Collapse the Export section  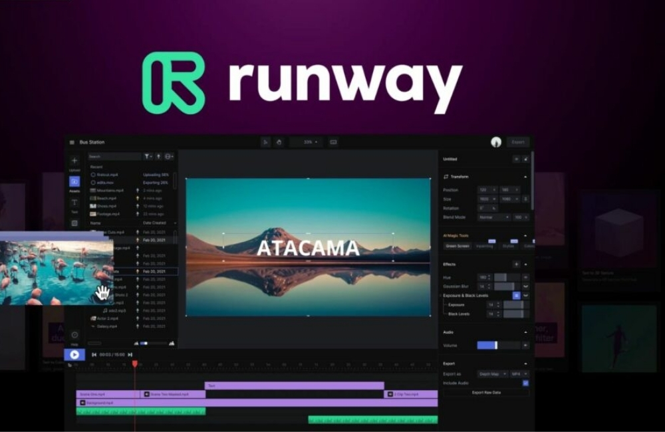coord(525,364)
